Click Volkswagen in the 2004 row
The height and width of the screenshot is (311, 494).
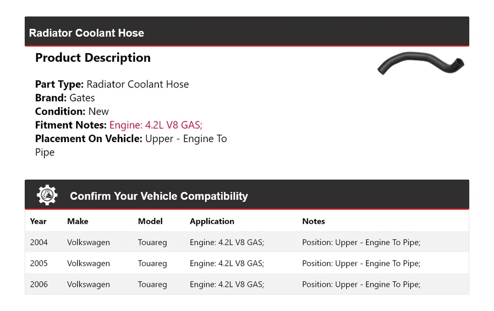89,243
